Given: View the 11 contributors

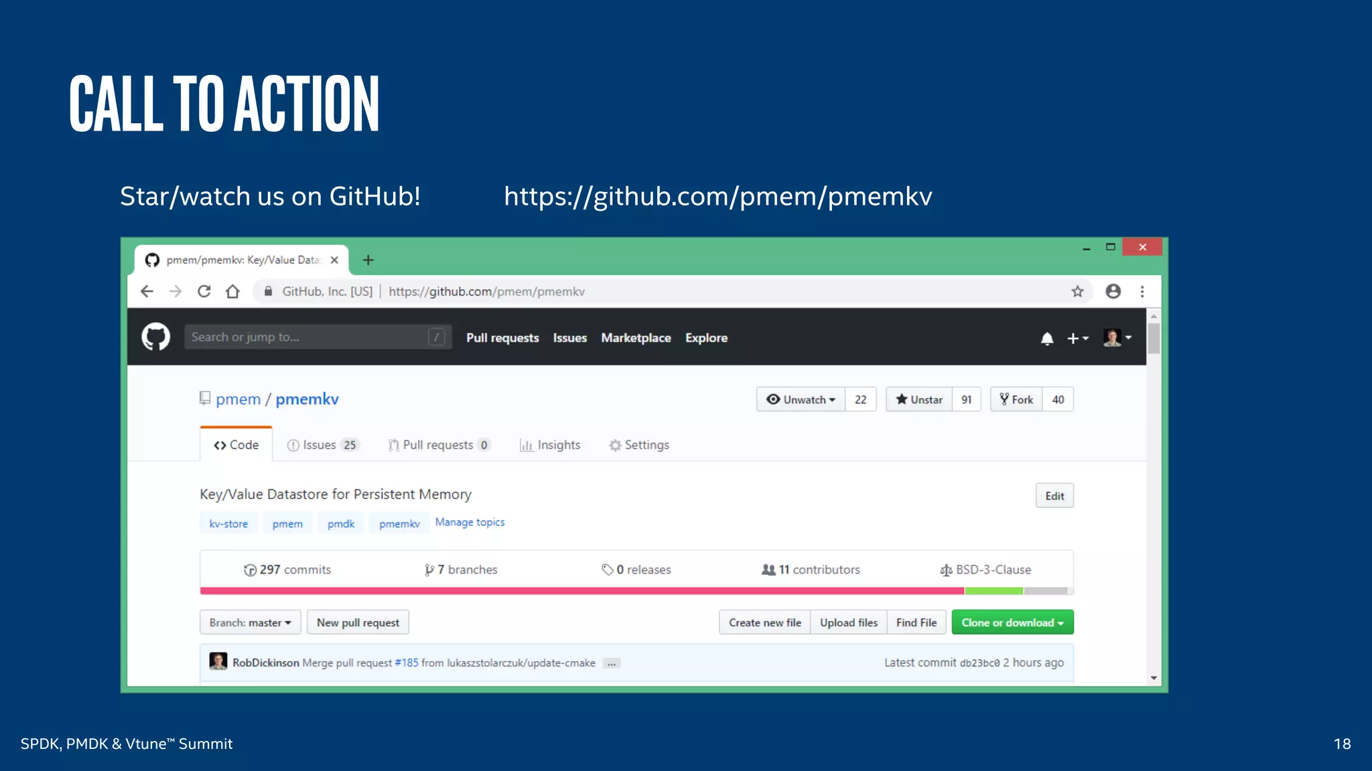Looking at the screenshot, I should (x=811, y=570).
